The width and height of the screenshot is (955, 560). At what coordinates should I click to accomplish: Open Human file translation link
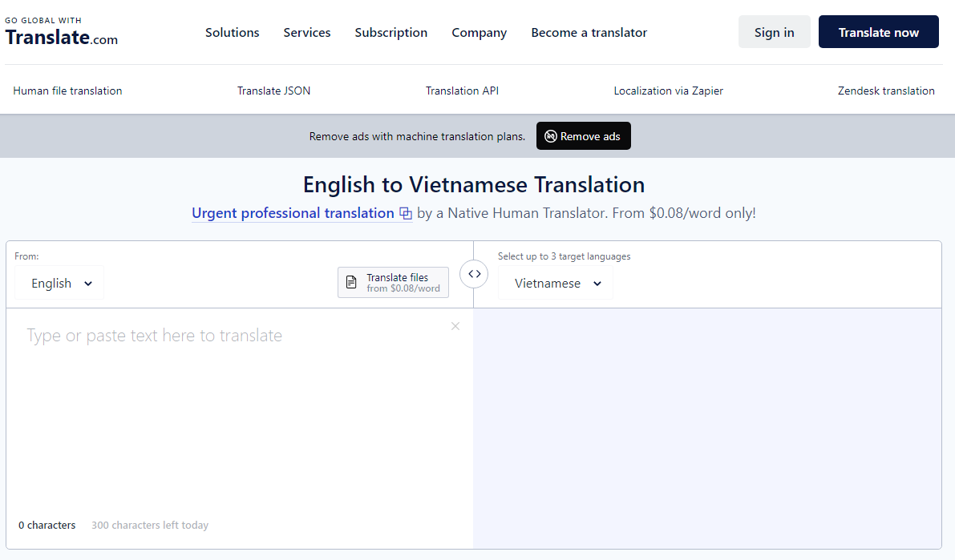click(x=67, y=91)
